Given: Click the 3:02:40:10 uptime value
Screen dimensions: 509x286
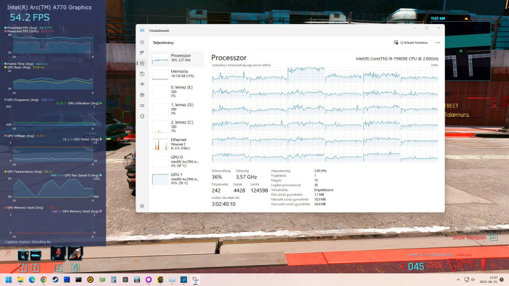Looking at the screenshot, I should coord(224,204).
